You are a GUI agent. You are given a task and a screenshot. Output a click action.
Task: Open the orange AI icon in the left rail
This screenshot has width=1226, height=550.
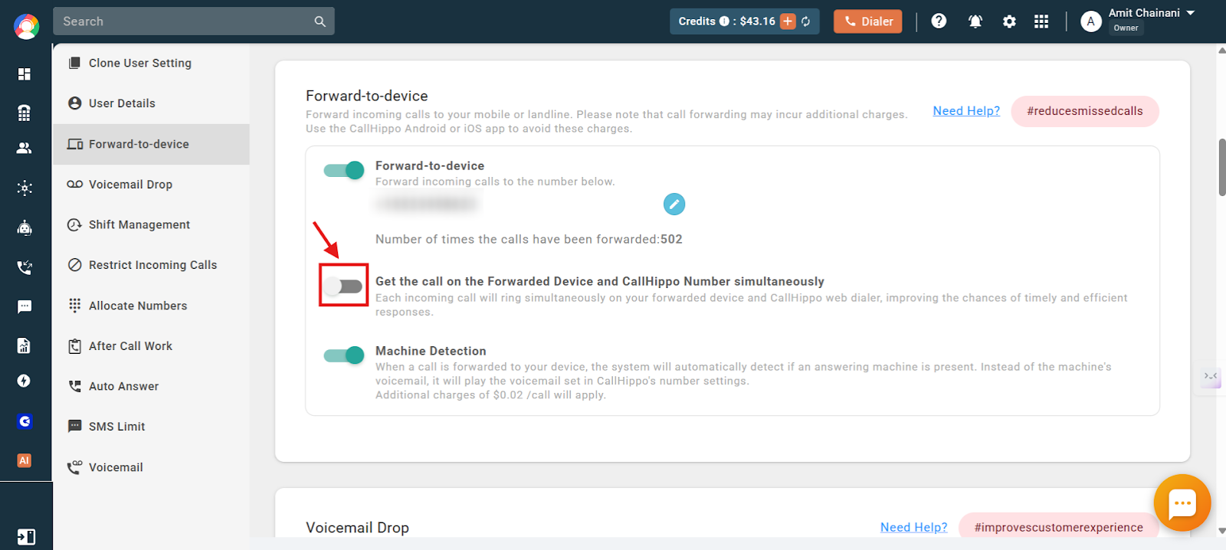(x=25, y=460)
